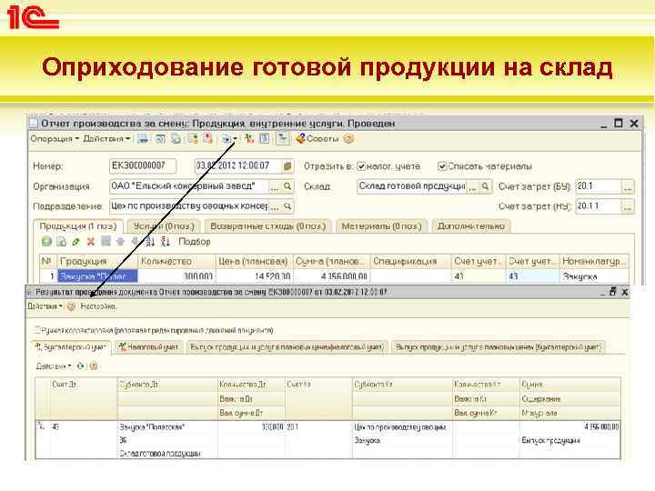The width and height of the screenshot is (655, 491).
Task: Click magnifier icon in Организация field
Action: tap(287, 186)
